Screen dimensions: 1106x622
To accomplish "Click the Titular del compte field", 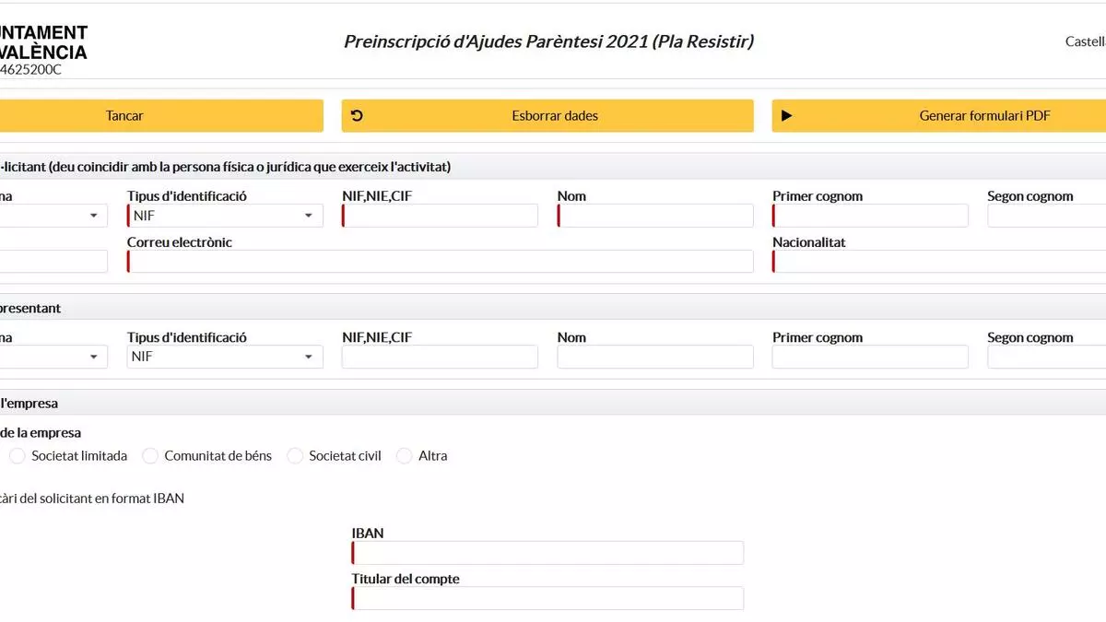I will [x=547, y=598].
